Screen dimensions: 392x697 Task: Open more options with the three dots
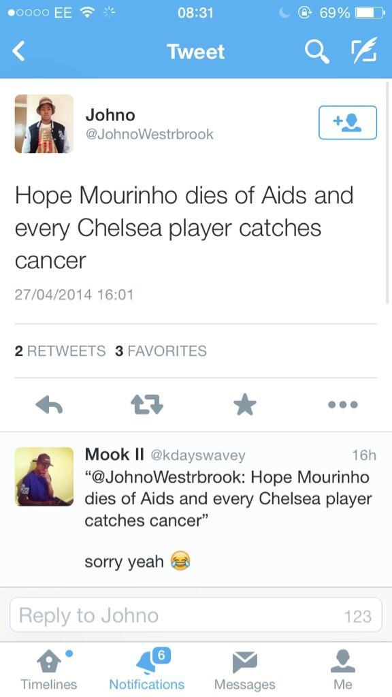pyautogui.click(x=343, y=405)
